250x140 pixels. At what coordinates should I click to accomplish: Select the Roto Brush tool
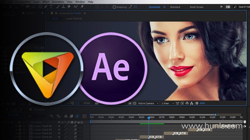pyautogui.click(x=76, y=7)
